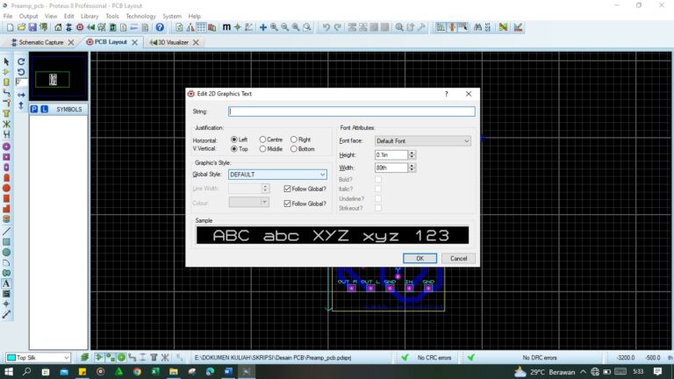Select the 2D Graphics Line tool
The image size is (674, 379).
6,231
